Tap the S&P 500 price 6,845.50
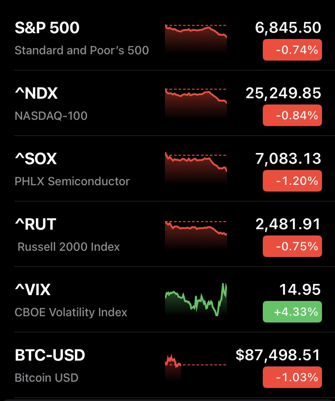The image size is (335, 401). 288,28
